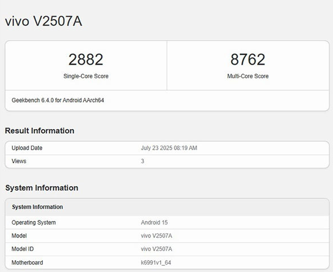Click the large 'System Information' section heading

(x=42, y=188)
